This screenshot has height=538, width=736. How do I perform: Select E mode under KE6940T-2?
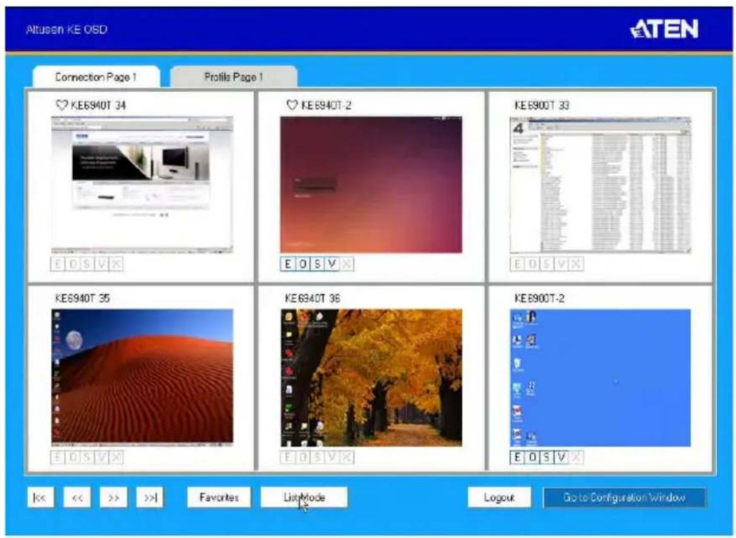[288, 264]
